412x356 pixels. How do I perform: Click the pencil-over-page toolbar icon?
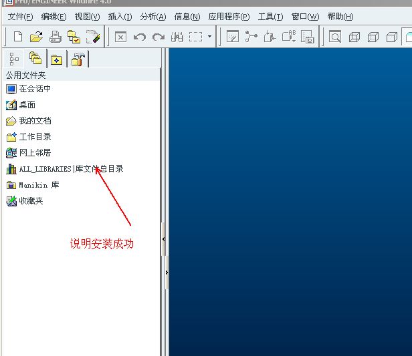coord(93,37)
